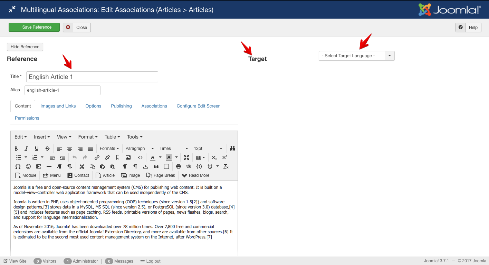Viewport: 489px width, 265px height.
Task: Insert a special character with omega icon
Action: click(18, 166)
